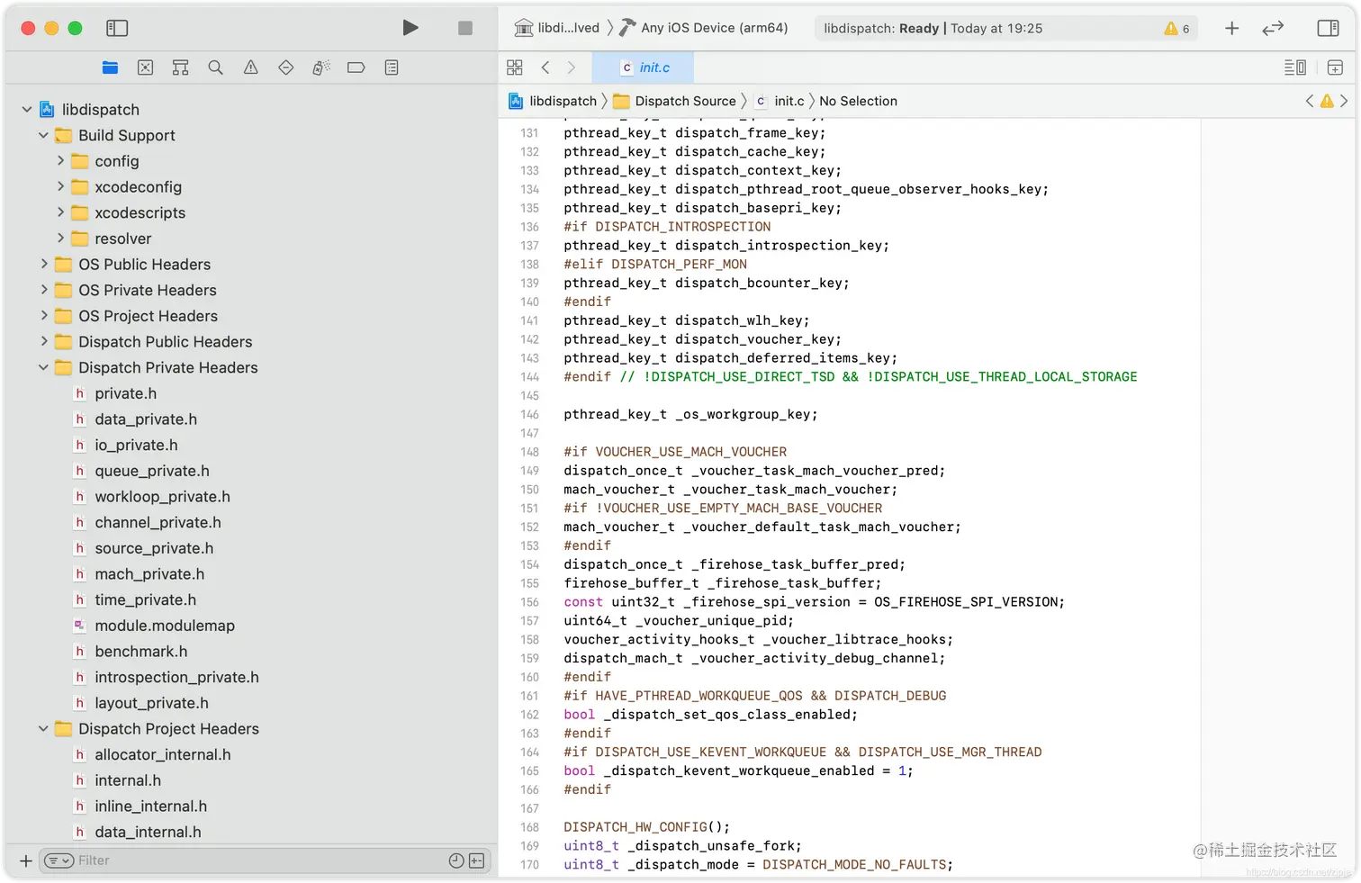Toggle the inspector panel on the right

1328,28
